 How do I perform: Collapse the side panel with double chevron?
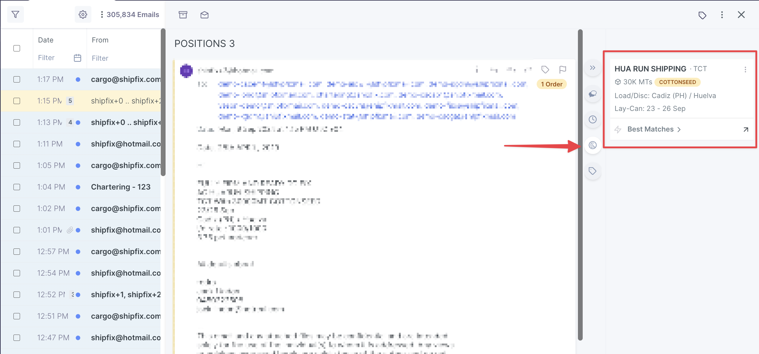click(x=593, y=68)
